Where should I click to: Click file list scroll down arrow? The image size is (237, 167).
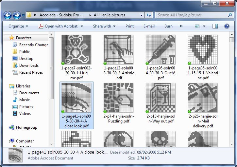click(232, 144)
